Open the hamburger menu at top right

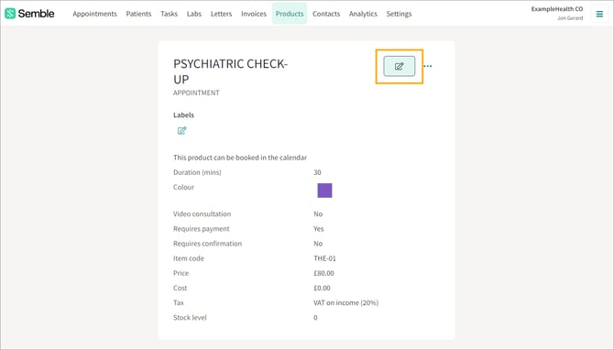click(x=599, y=14)
